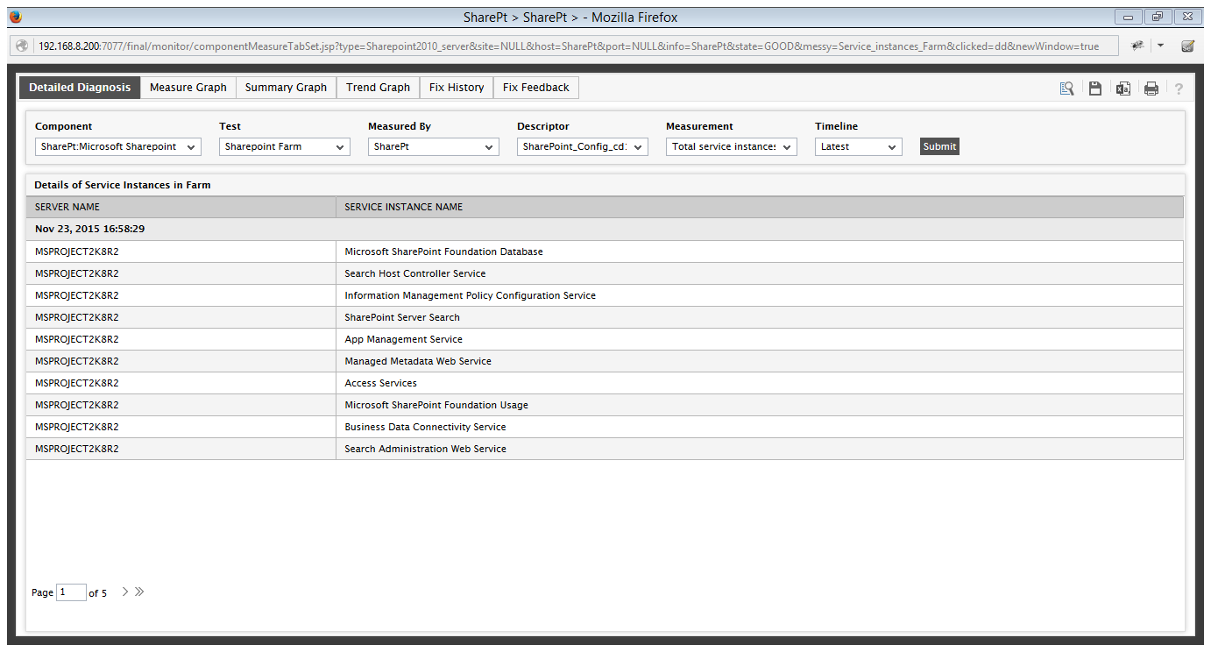Go to the next page of results
The height and width of the screenshot is (652, 1211).
point(125,592)
